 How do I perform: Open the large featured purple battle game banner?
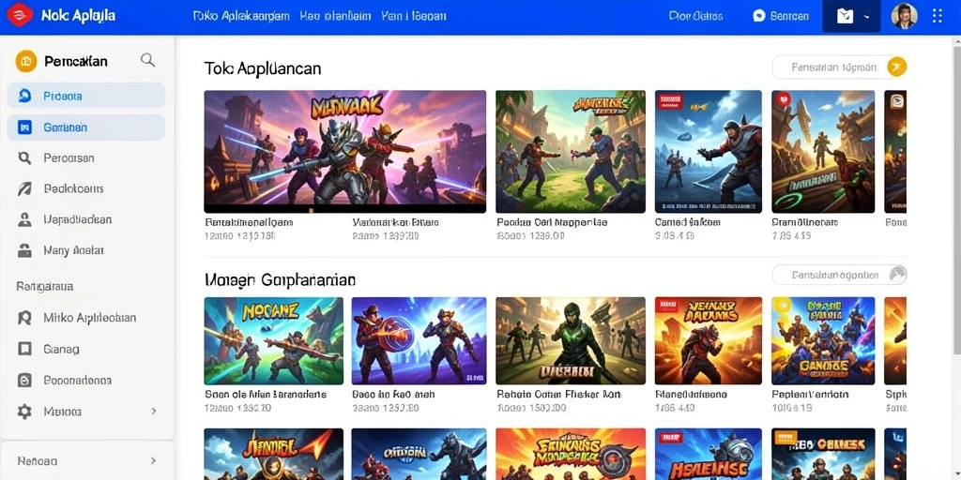(345, 151)
